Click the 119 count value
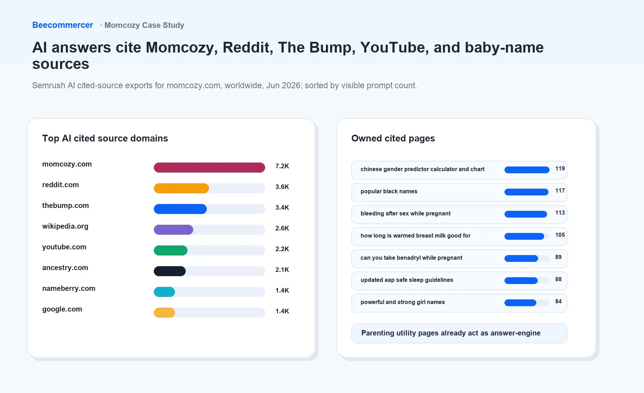Viewport: 644px width, 393px height. pos(560,169)
